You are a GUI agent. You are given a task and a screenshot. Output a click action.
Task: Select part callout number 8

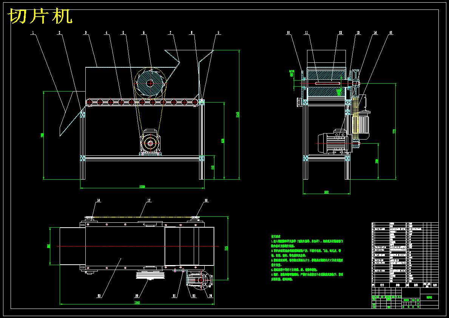191,33
